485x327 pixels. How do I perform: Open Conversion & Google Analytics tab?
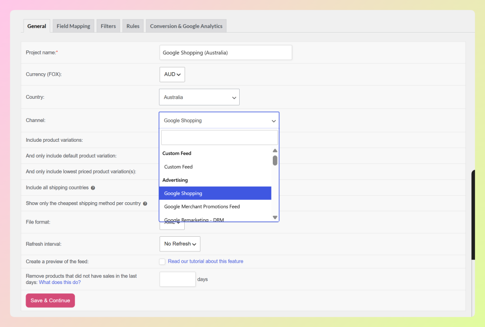(186, 26)
